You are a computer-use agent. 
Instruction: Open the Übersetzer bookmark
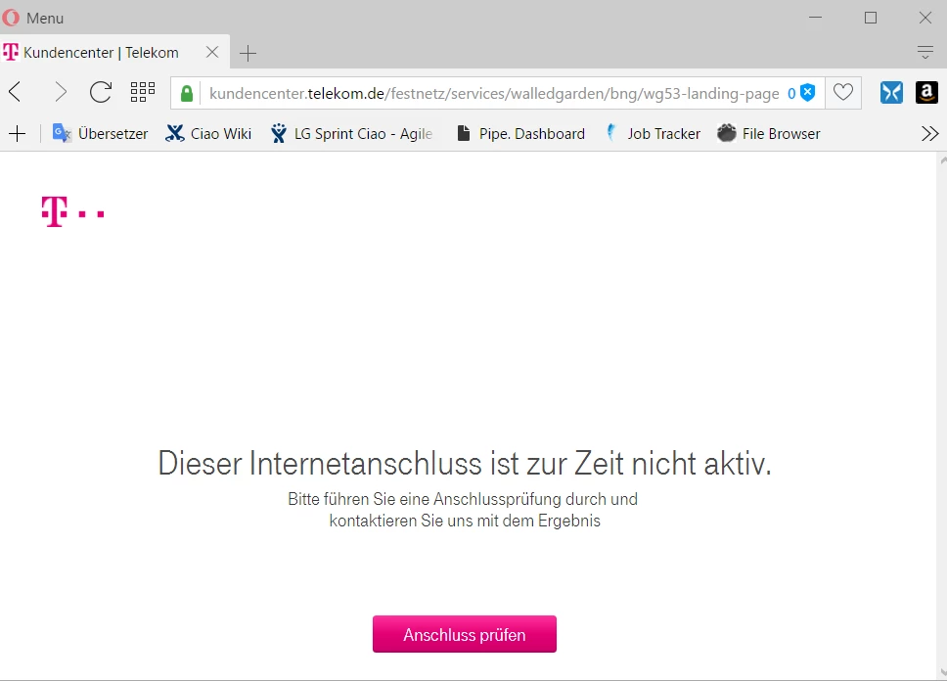coord(100,133)
